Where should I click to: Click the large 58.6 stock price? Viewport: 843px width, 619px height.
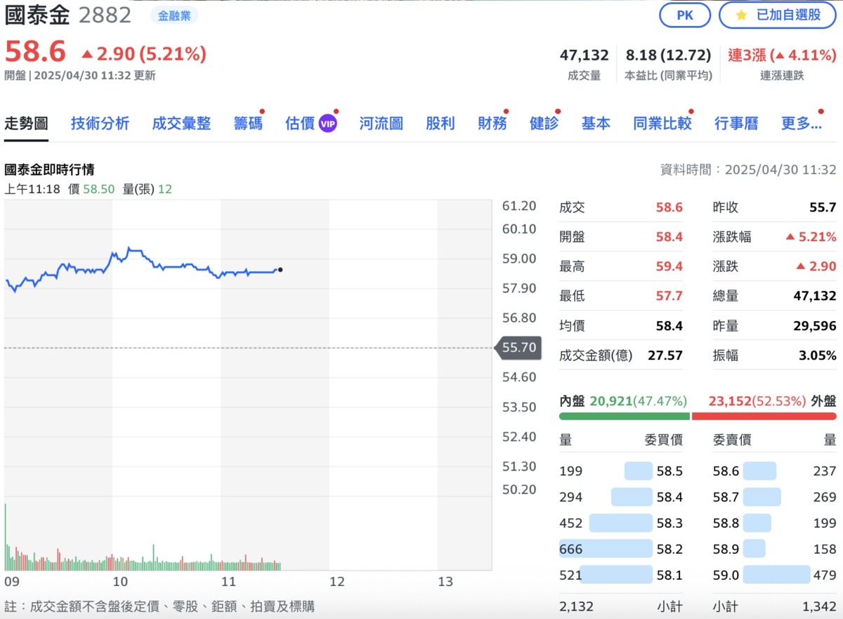[35, 52]
